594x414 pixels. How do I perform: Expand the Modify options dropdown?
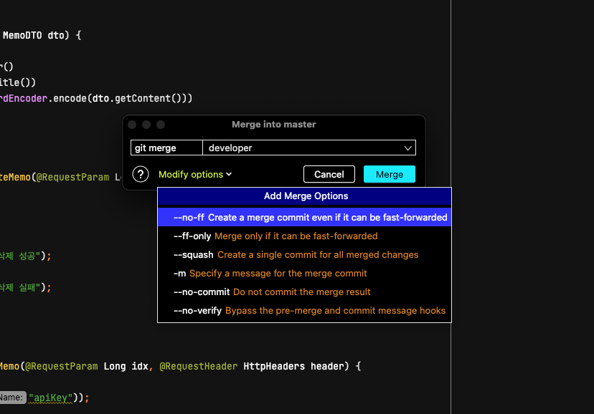tap(195, 174)
